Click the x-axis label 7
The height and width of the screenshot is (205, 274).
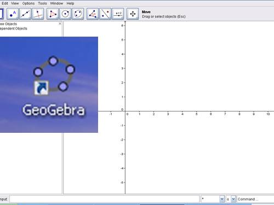225,114
